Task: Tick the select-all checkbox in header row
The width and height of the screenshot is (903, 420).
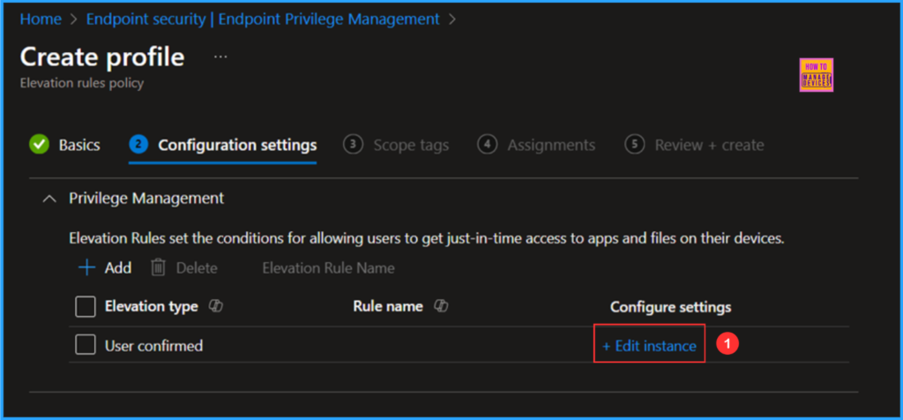Action: coord(86,307)
